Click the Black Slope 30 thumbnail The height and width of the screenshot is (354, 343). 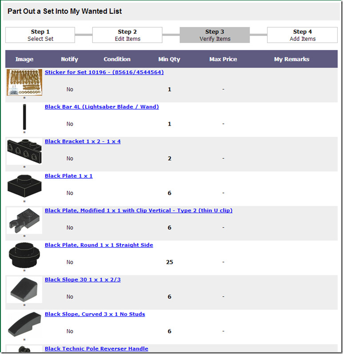click(x=24, y=290)
